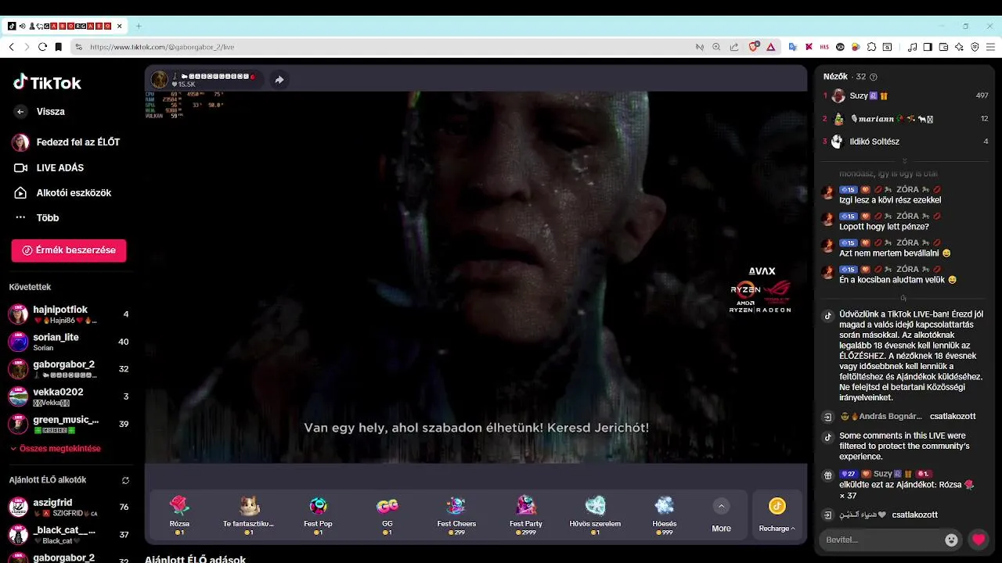1002x563 pixels.
Task: Send the GG gift
Action: [387, 515]
